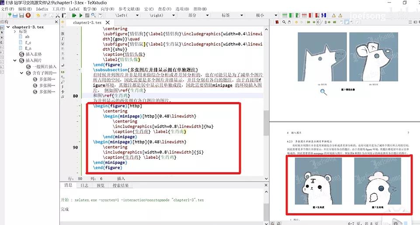This screenshot has height=225, width=420.
Task: Insert subscript with the x-subscript icon
Action: coord(62,77)
